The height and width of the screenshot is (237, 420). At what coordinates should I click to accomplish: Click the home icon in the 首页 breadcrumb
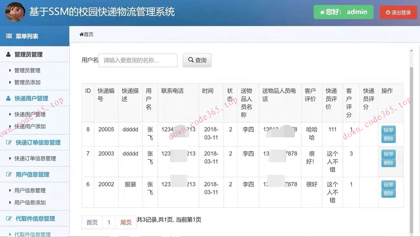[81, 34]
